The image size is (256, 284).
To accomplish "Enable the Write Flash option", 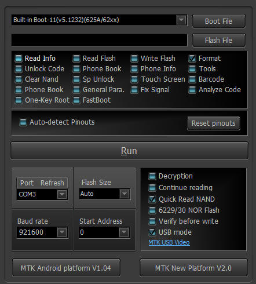I will 134,59.
